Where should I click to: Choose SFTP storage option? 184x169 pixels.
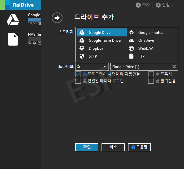tap(102, 56)
